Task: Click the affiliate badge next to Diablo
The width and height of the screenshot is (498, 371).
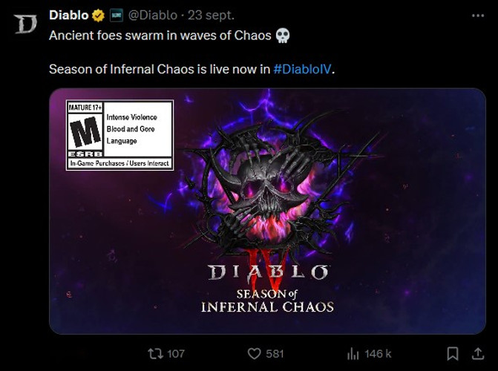Action: tap(117, 15)
